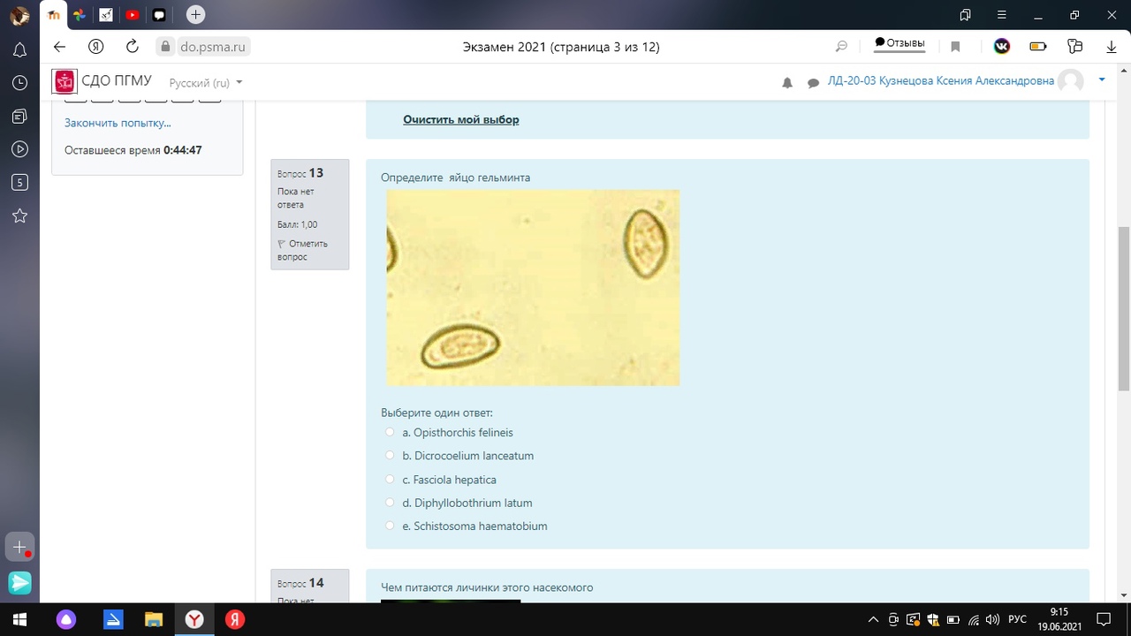Open Alice assistant in taskbar
Image resolution: width=1131 pixels, height=636 pixels.
pos(66,619)
